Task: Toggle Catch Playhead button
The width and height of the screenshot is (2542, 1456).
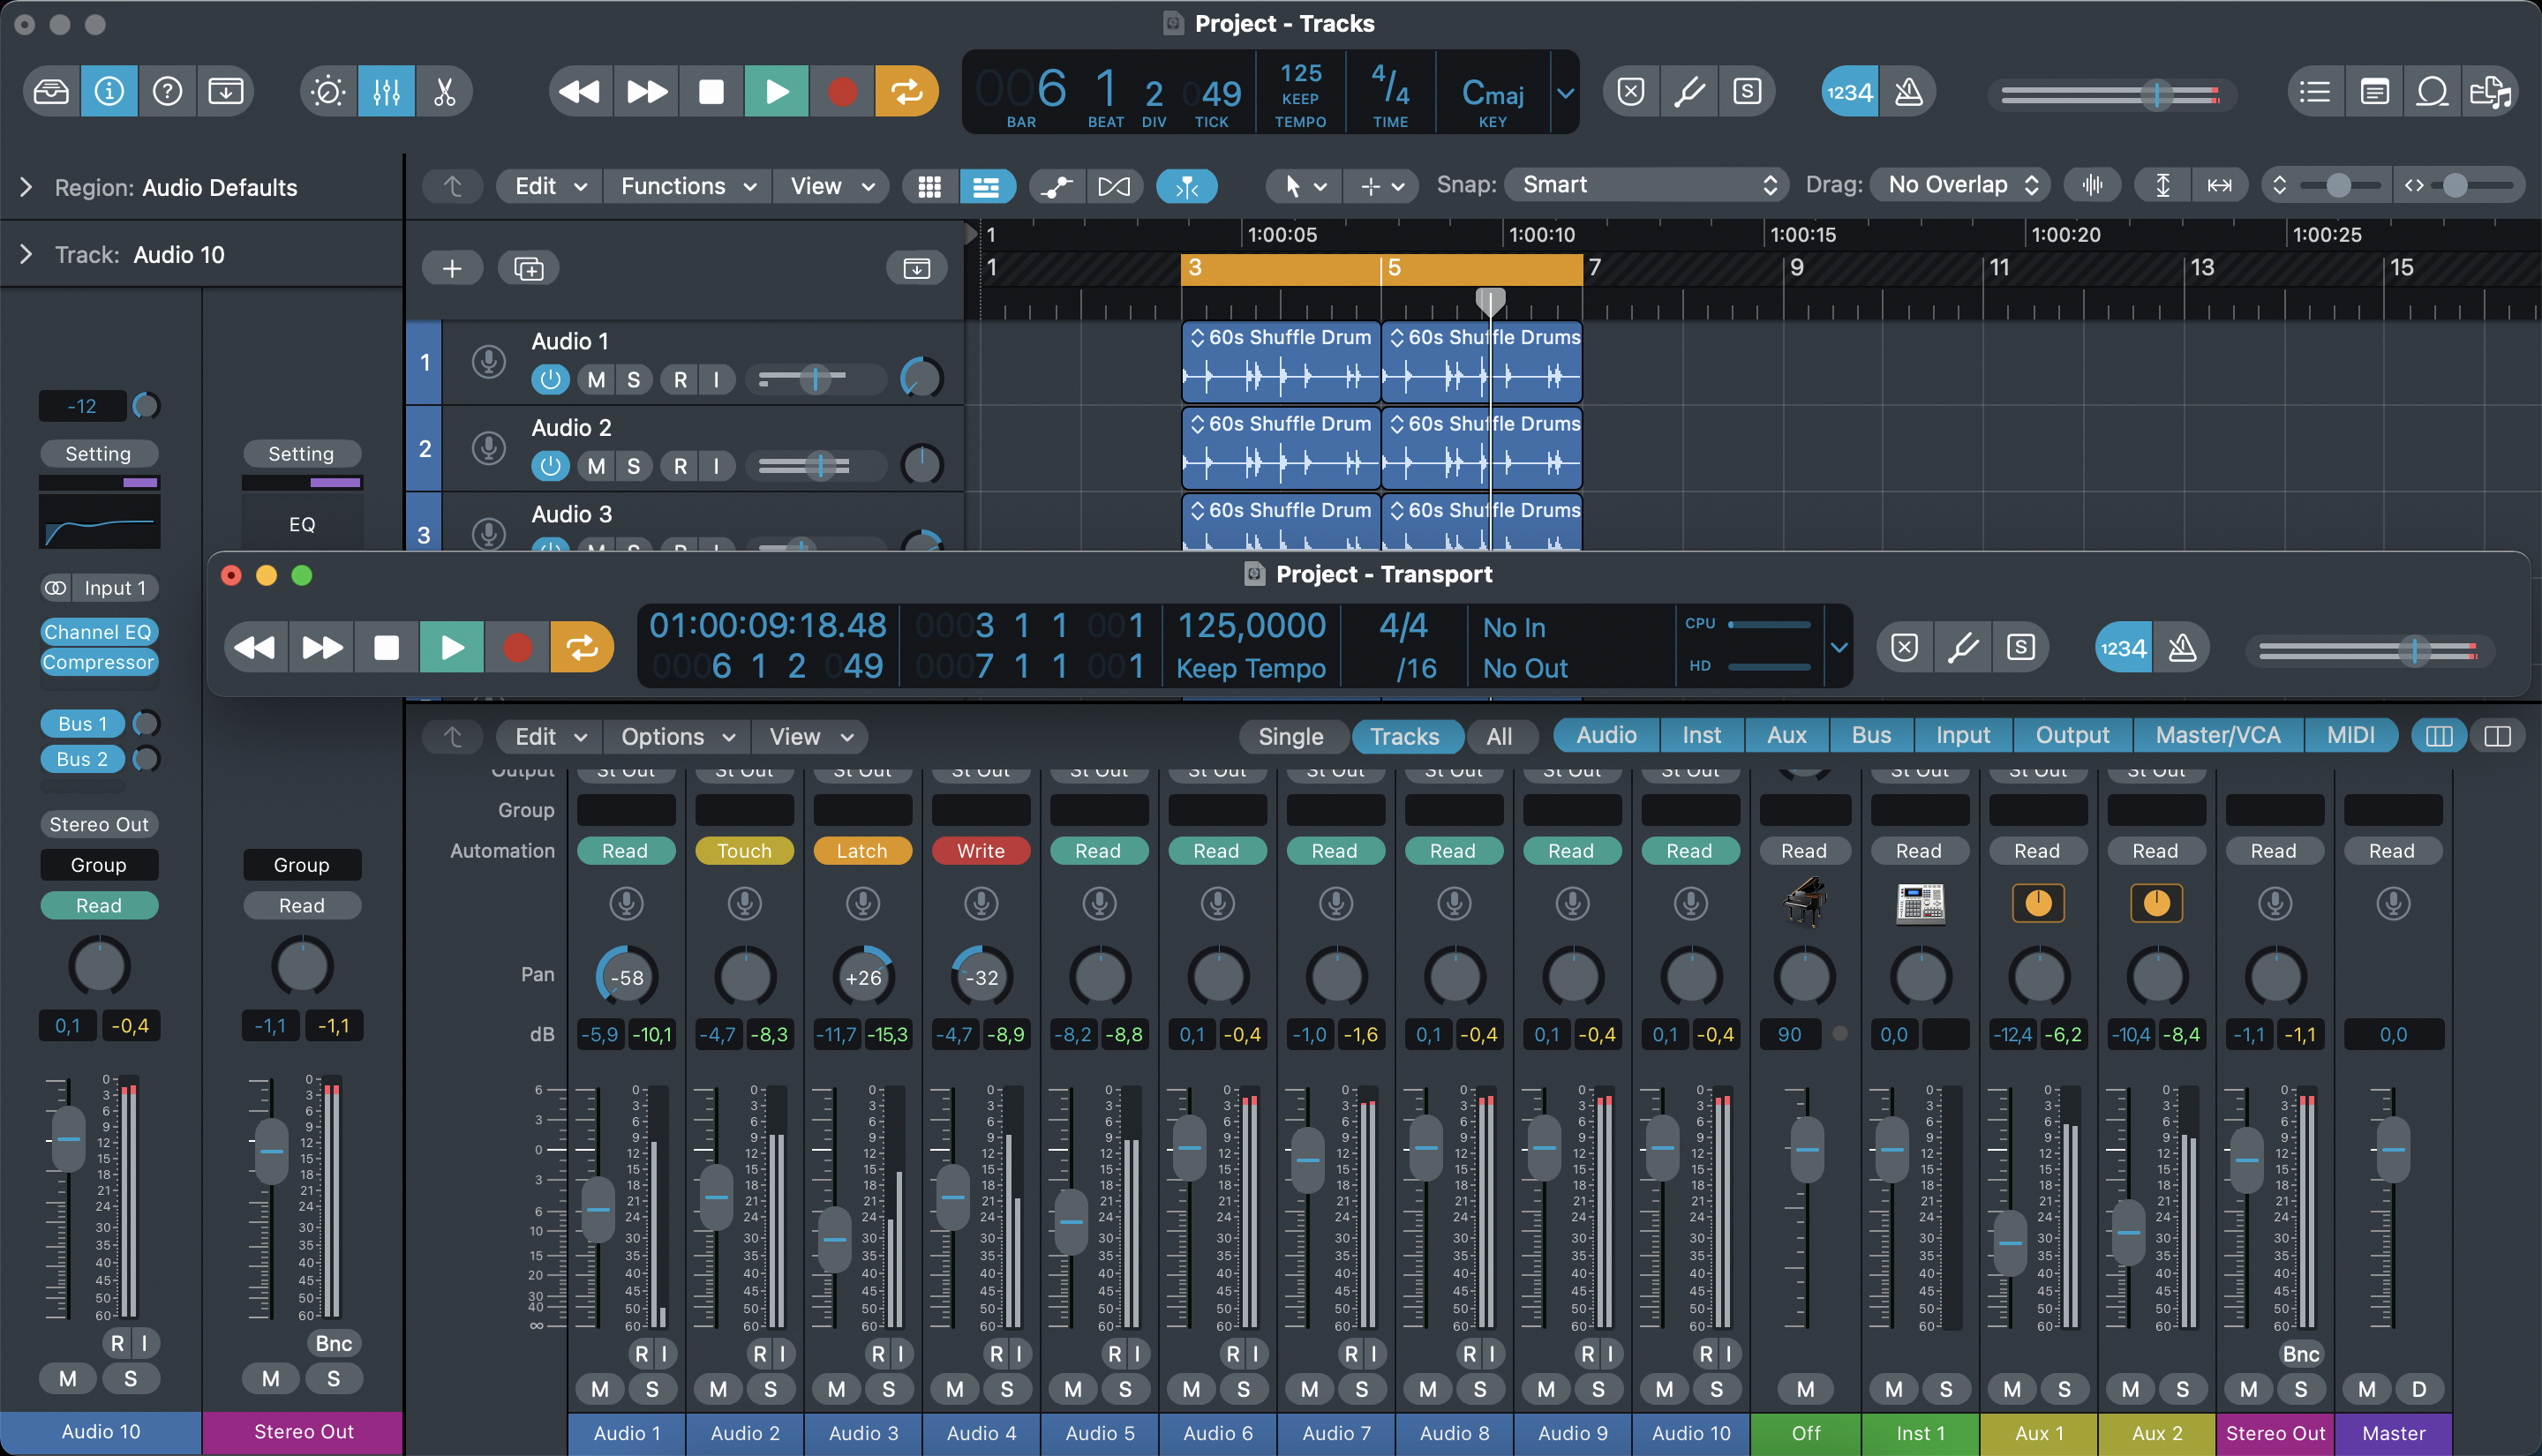Action: (x=1187, y=186)
